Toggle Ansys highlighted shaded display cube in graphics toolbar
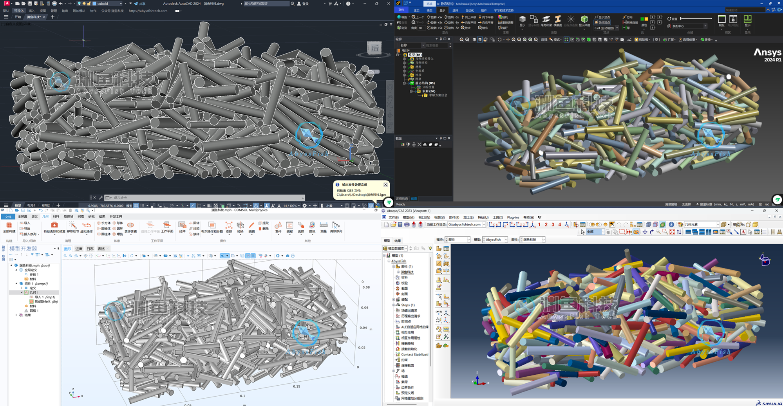 pyautogui.click(x=480, y=40)
